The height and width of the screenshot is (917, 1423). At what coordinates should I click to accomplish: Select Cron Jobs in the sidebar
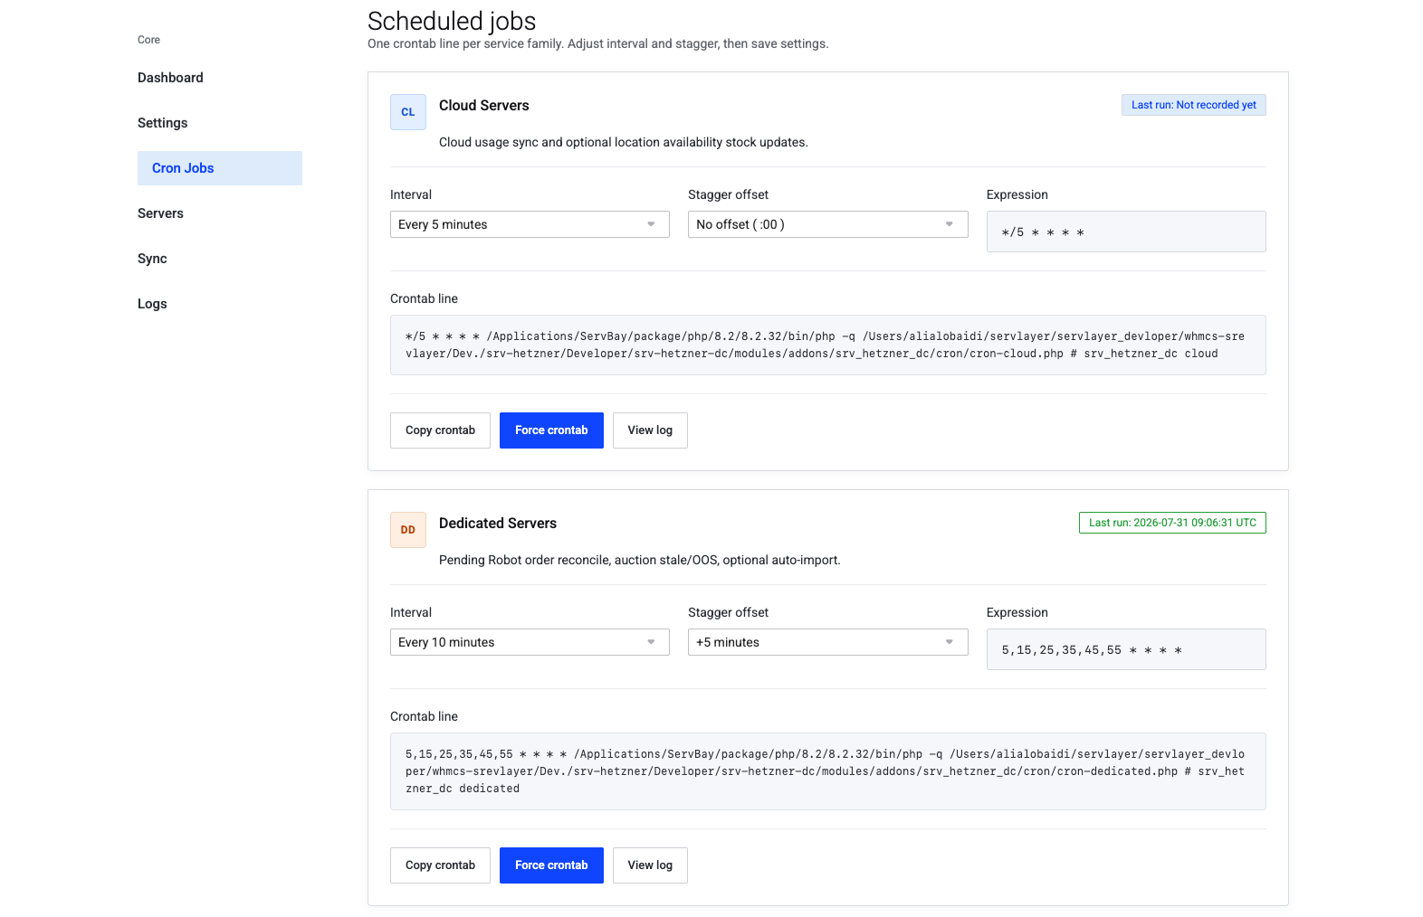220,168
